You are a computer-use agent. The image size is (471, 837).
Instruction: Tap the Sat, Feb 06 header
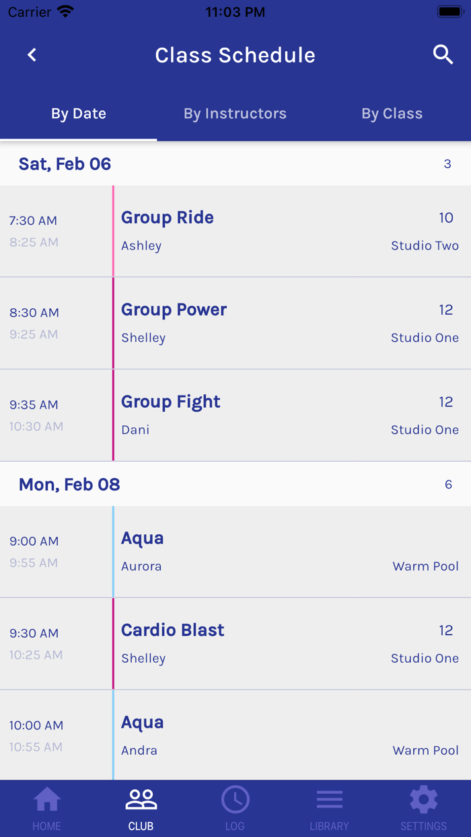point(65,164)
